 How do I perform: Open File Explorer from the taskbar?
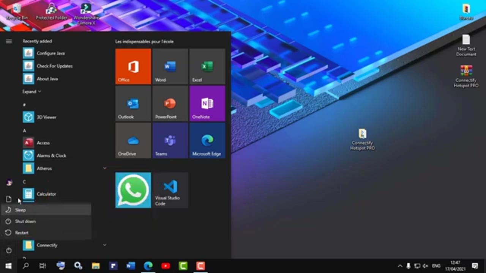(x=95, y=266)
